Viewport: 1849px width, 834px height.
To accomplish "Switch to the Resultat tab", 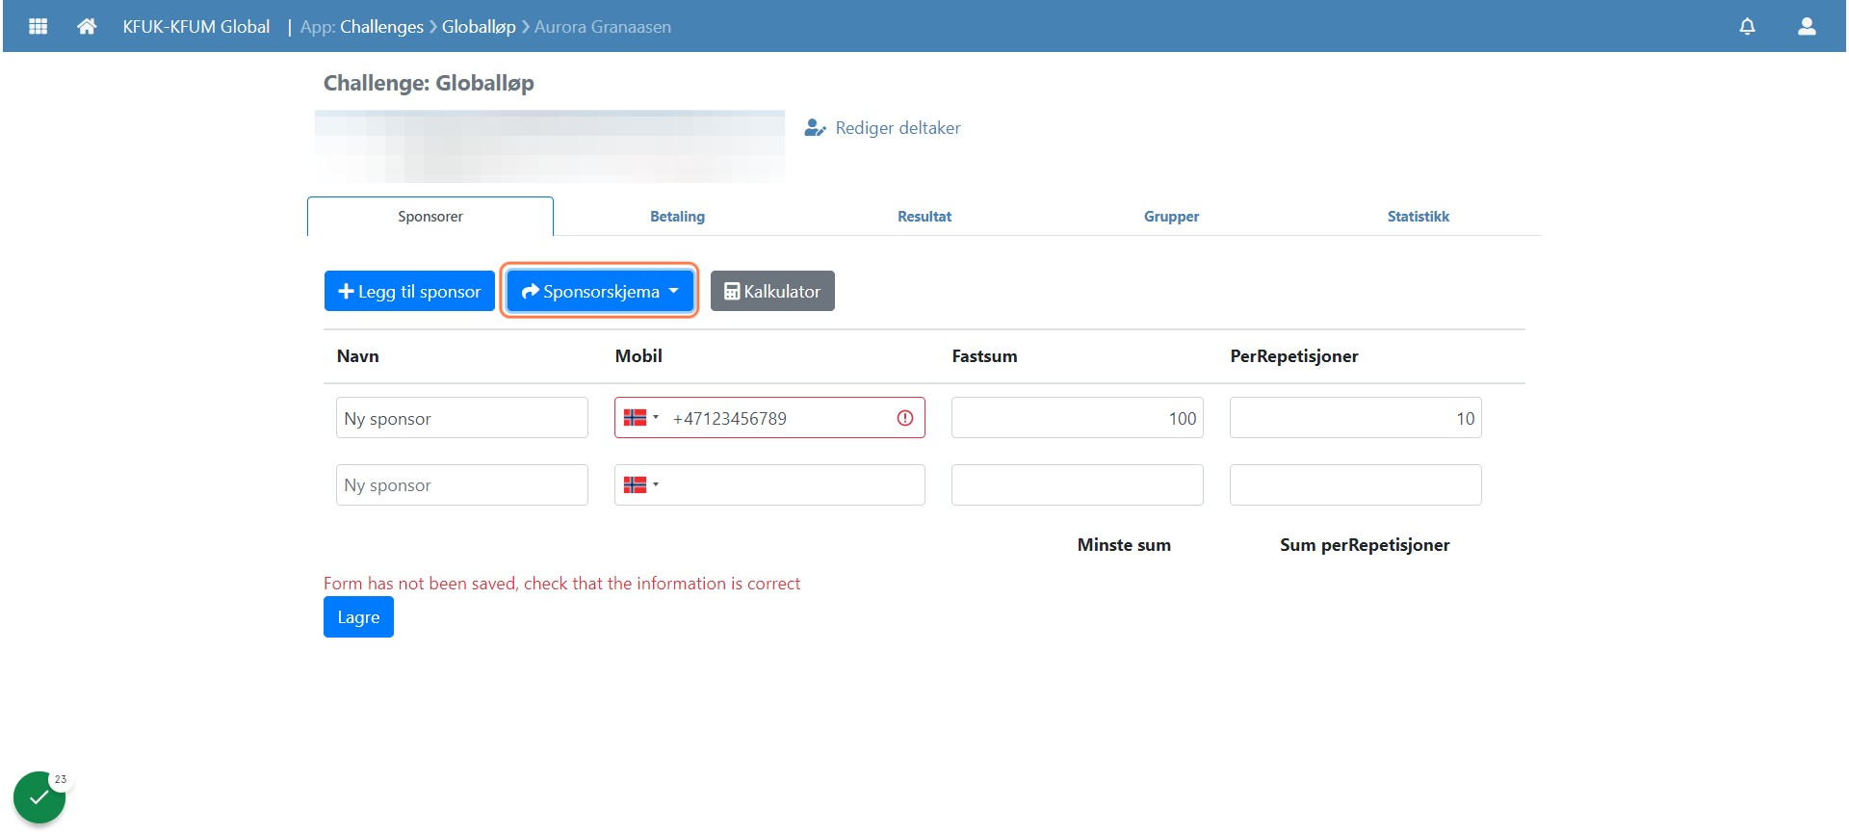I will pos(924,217).
